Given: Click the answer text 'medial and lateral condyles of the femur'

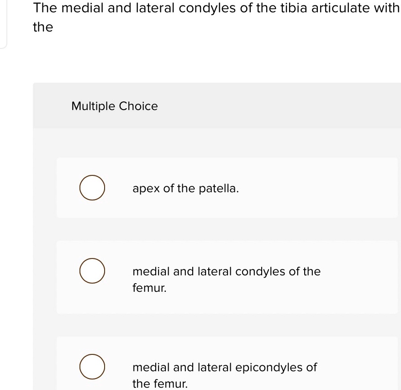Looking at the screenshot, I should coord(227,279).
